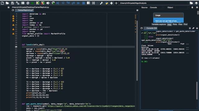Click the warning icon beside import json
This screenshot has height=111, width=199.
(x=13, y=18)
